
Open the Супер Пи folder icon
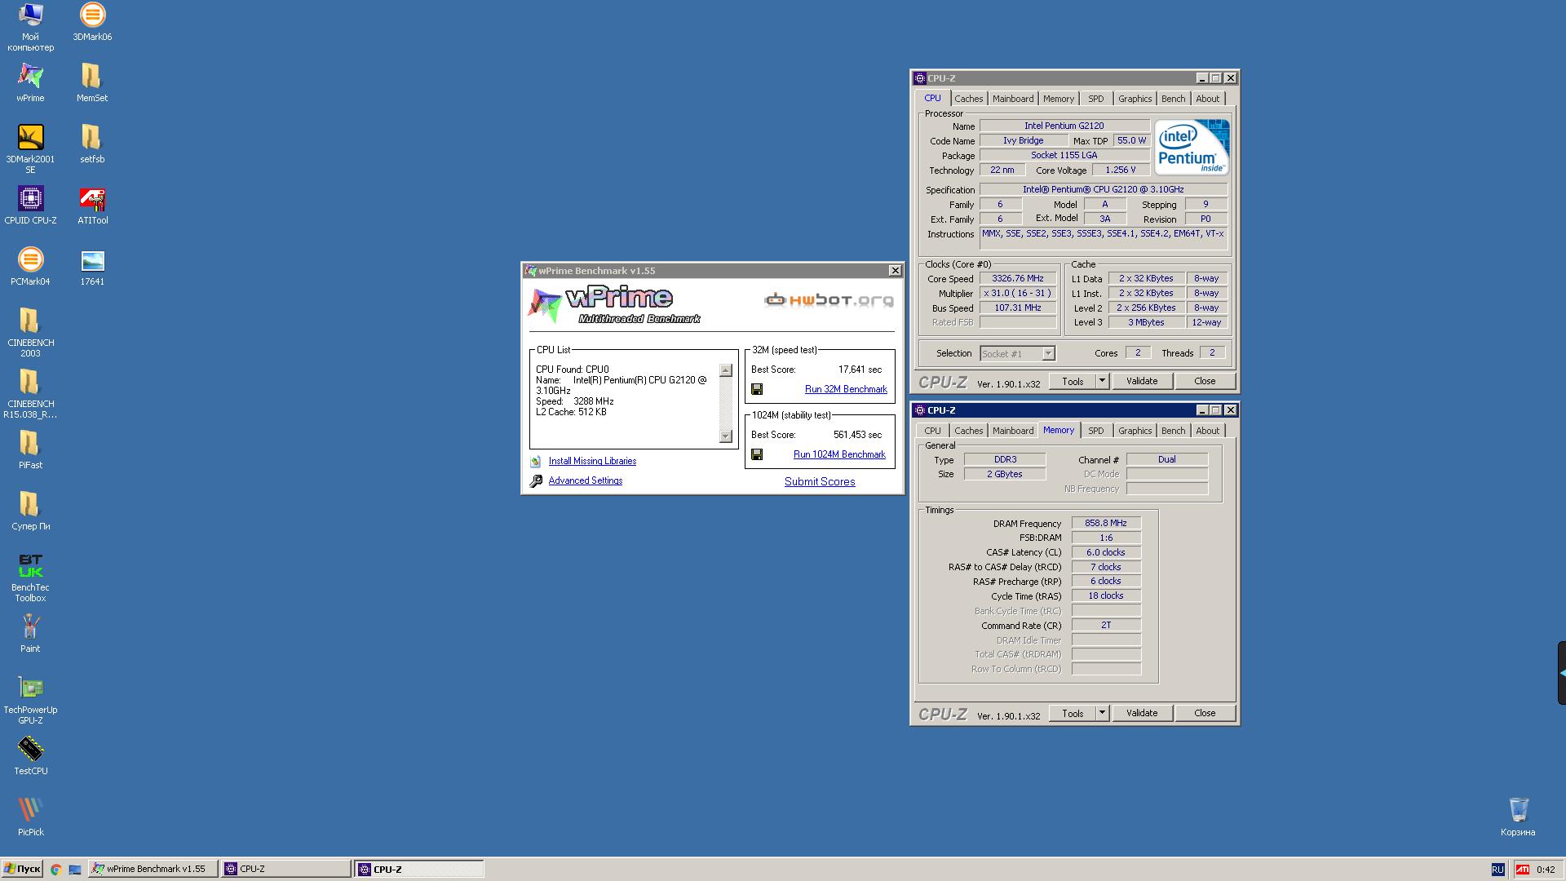tap(30, 511)
